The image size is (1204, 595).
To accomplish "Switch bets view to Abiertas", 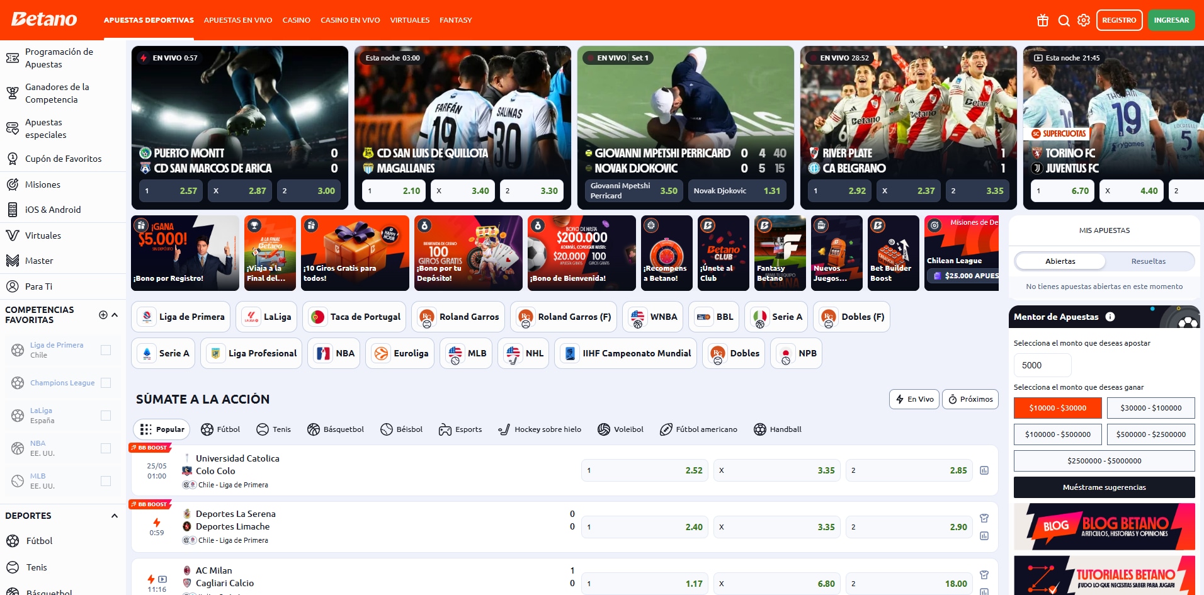I will (x=1060, y=261).
